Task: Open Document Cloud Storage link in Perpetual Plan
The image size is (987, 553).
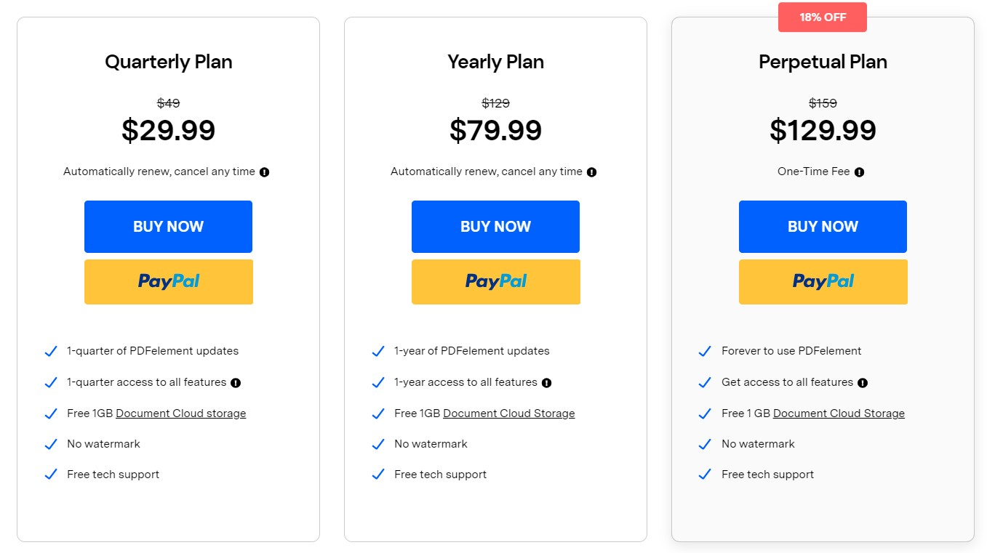Action: click(839, 413)
